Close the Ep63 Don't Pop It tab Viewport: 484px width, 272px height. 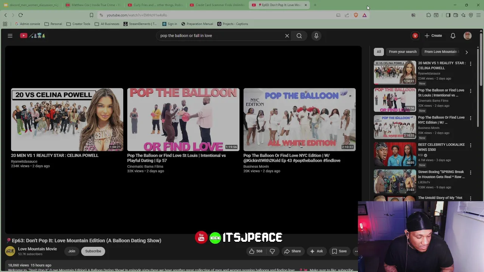[x=306, y=5]
